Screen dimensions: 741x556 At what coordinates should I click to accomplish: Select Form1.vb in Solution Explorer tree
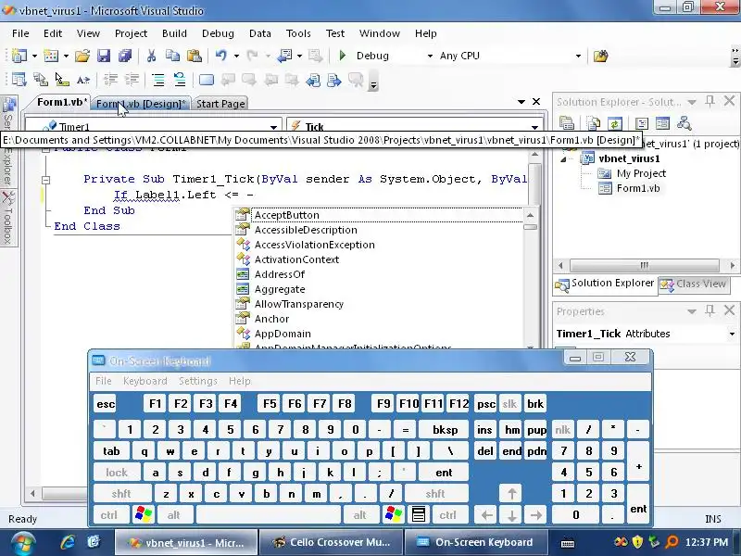(638, 189)
